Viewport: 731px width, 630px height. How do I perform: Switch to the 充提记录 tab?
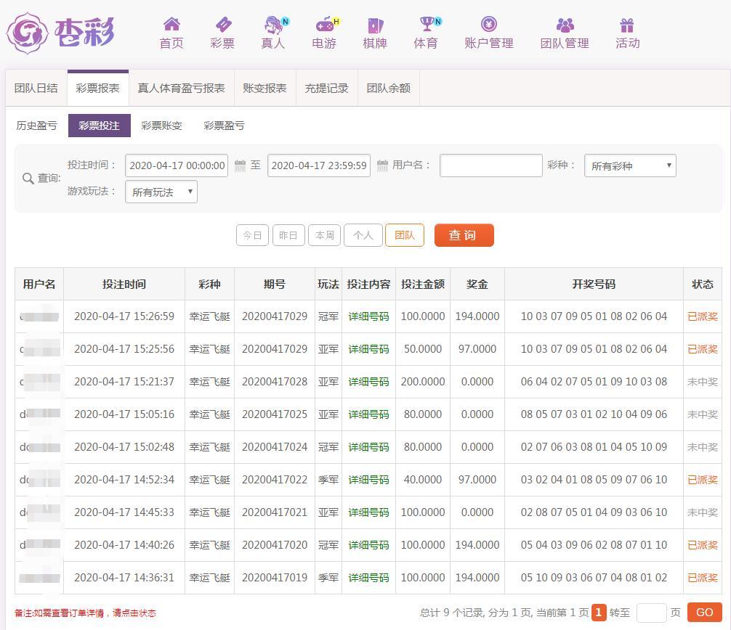pos(326,89)
